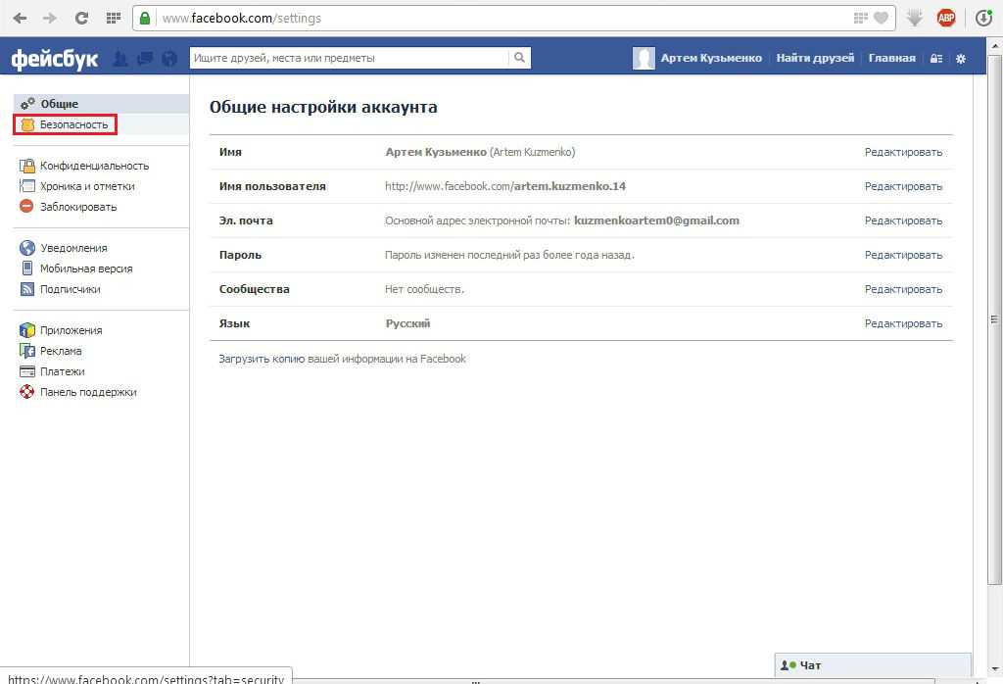Click the Заблокировать red stop icon
The height and width of the screenshot is (684, 1003).
[x=26, y=206]
